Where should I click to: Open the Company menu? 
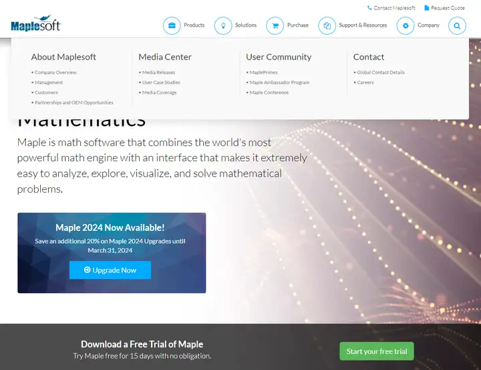428,25
